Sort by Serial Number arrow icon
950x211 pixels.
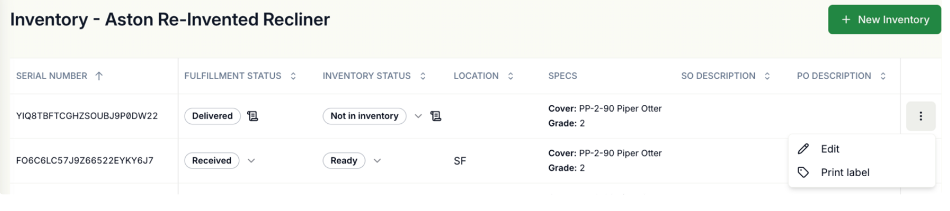99,76
